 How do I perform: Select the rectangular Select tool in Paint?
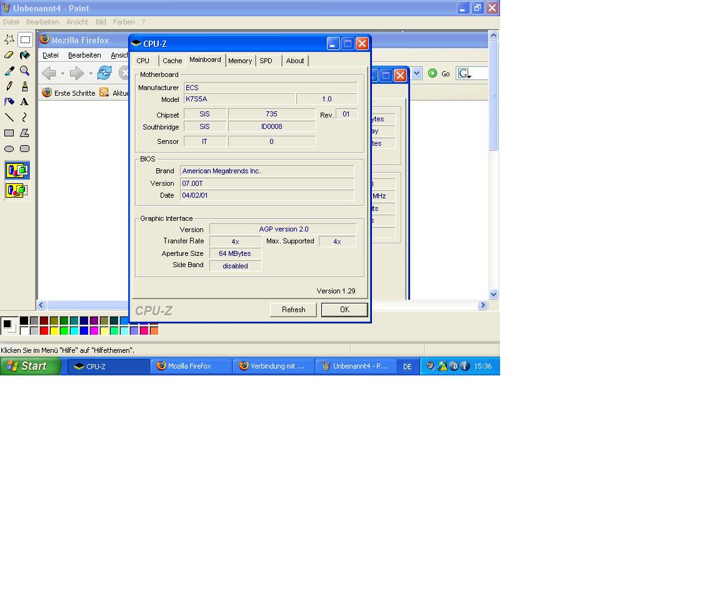pyautogui.click(x=25, y=39)
